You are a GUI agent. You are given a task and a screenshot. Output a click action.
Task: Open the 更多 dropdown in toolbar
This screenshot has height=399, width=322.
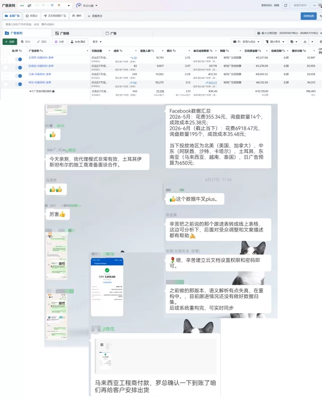click(x=97, y=42)
